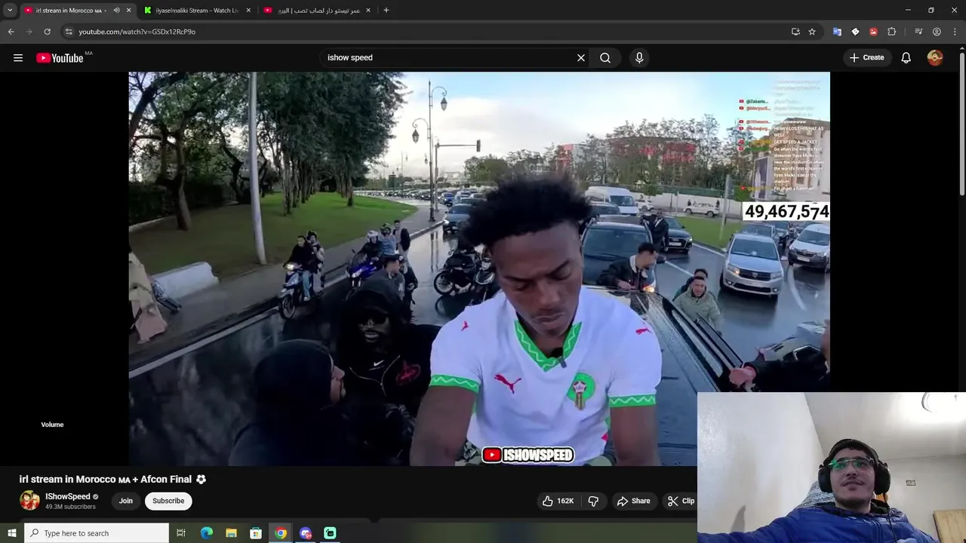Open the Google Translate extension
Image resolution: width=966 pixels, height=543 pixels.
[x=837, y=32]
